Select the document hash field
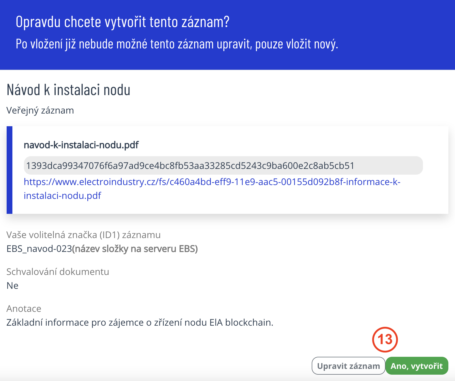This screenshot has height=381, width=455. (x=223, y=165)
